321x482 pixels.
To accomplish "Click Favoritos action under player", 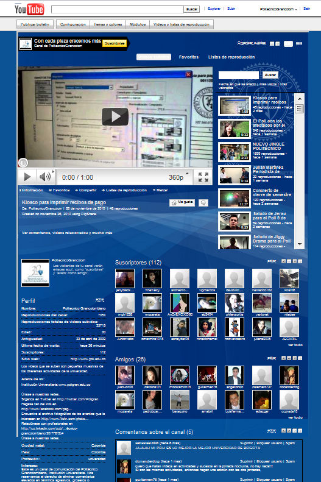I will click(59, 190).
